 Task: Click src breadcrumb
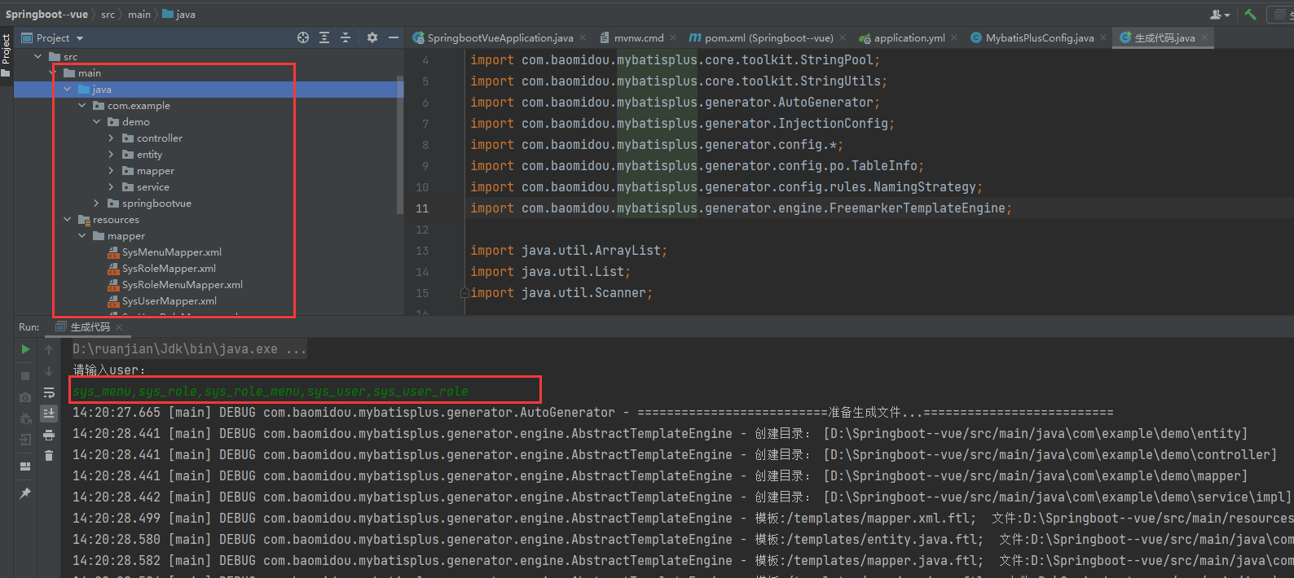point(108,15)
